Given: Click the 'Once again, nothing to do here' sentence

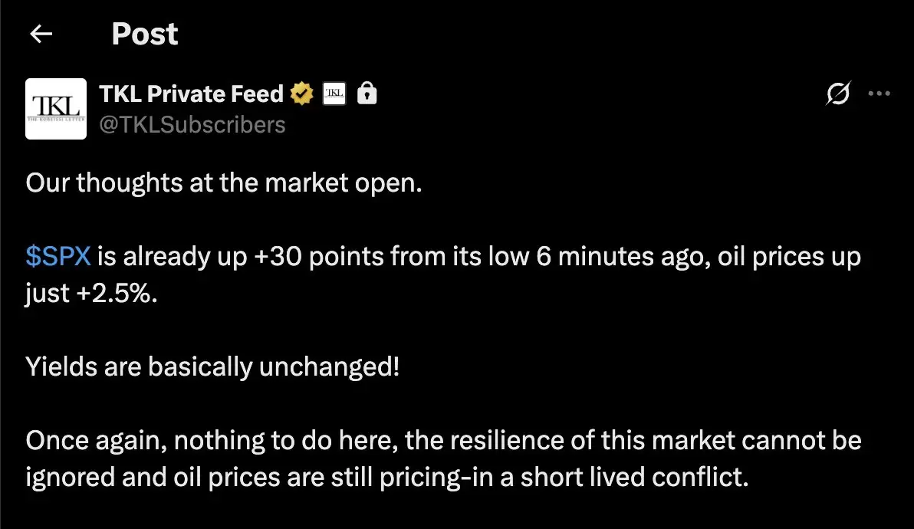Looking at the screenshot, I should (x=212, y=440).
